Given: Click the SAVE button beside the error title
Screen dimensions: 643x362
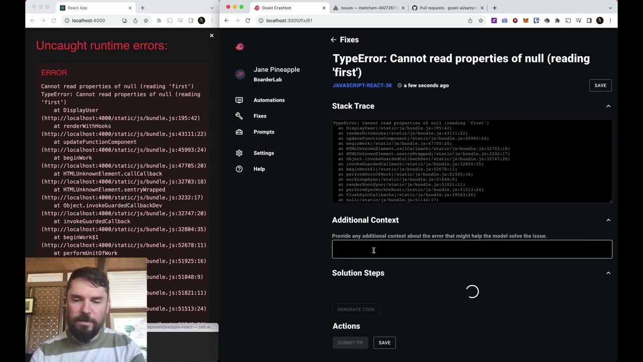Looking at the screenshot, I should click(600, 85).
